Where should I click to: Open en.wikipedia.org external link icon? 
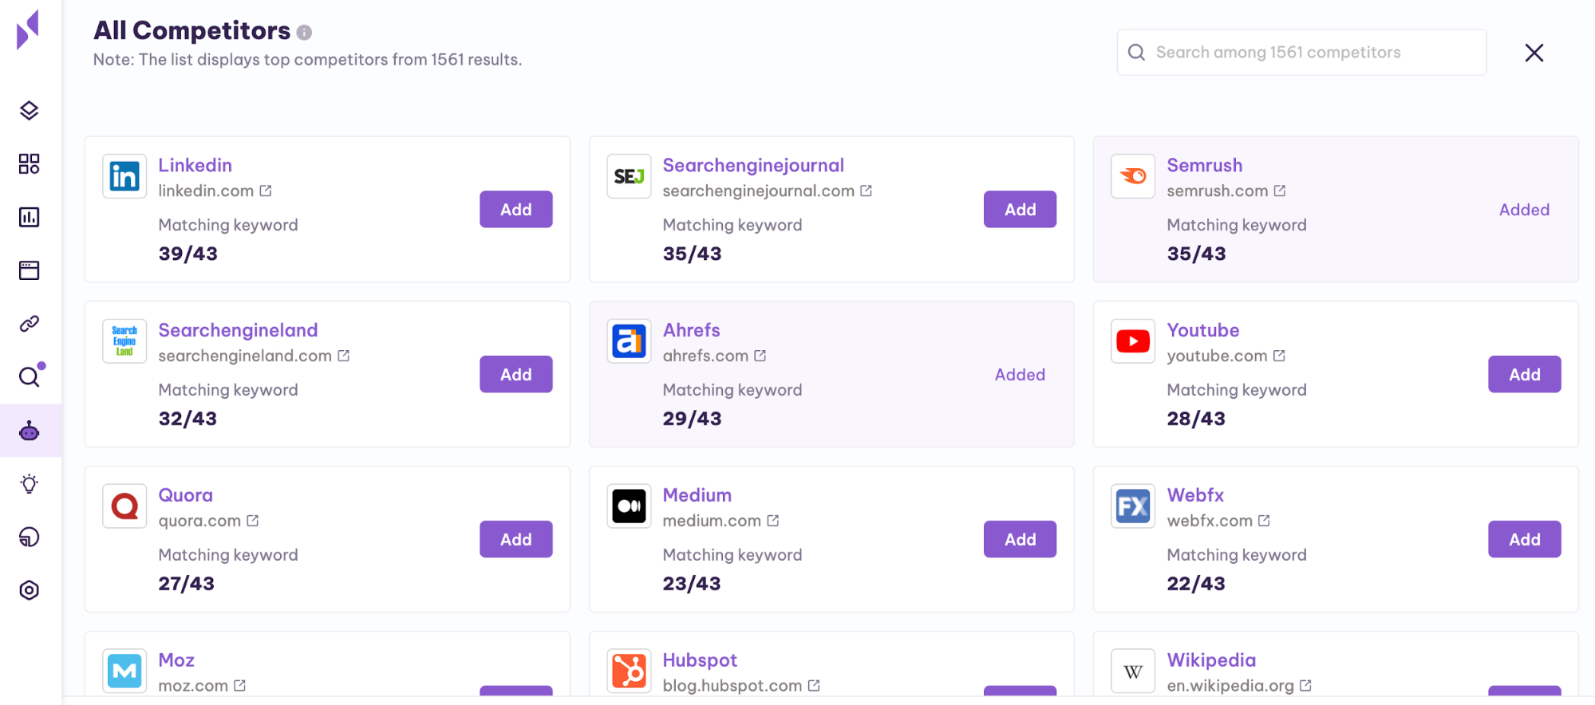click(1305, 686)
